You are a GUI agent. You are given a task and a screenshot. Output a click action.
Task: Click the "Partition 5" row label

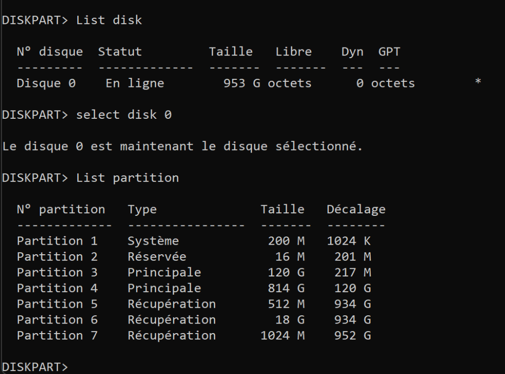pos(57,304)
